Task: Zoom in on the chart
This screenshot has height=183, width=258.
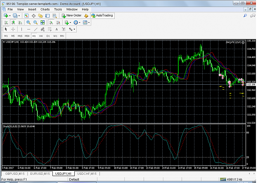Action: click(28, 23)
